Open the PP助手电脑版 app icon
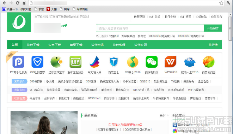The image size is (233, 134). 18,62
